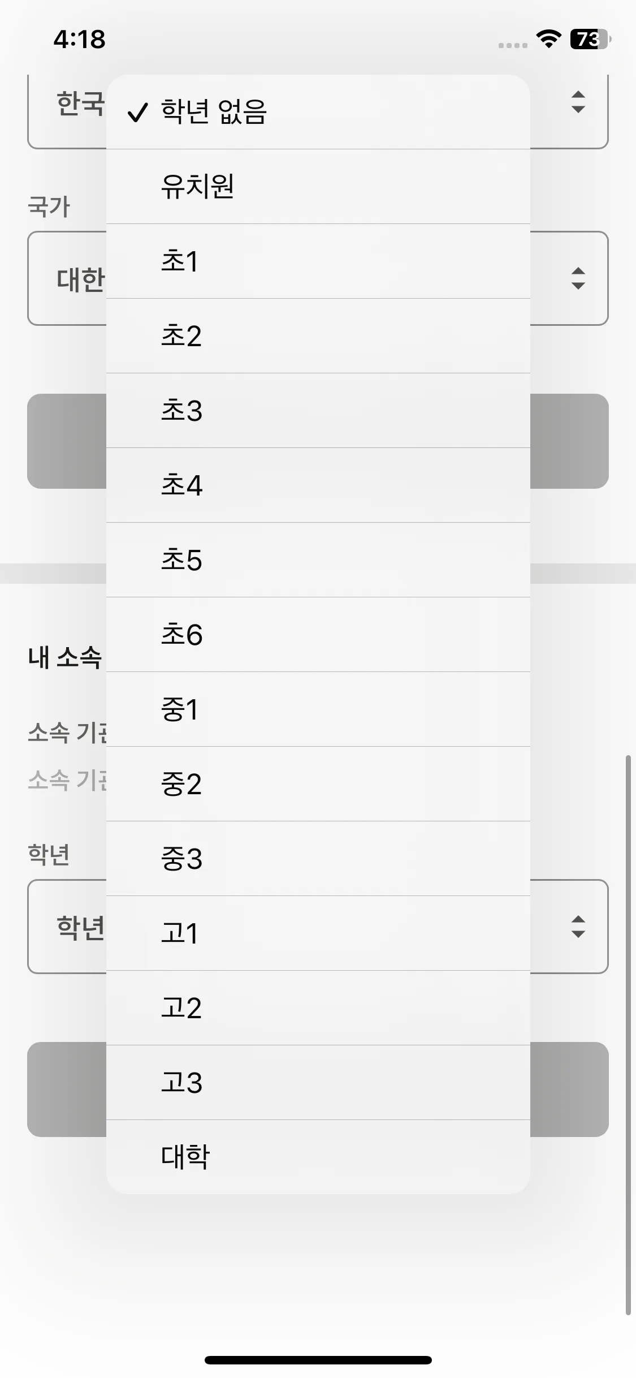Open the 학년 dropdown arrows
Image resolution: width=636 pixels, height=1378 pixels.
pos(578,927)
